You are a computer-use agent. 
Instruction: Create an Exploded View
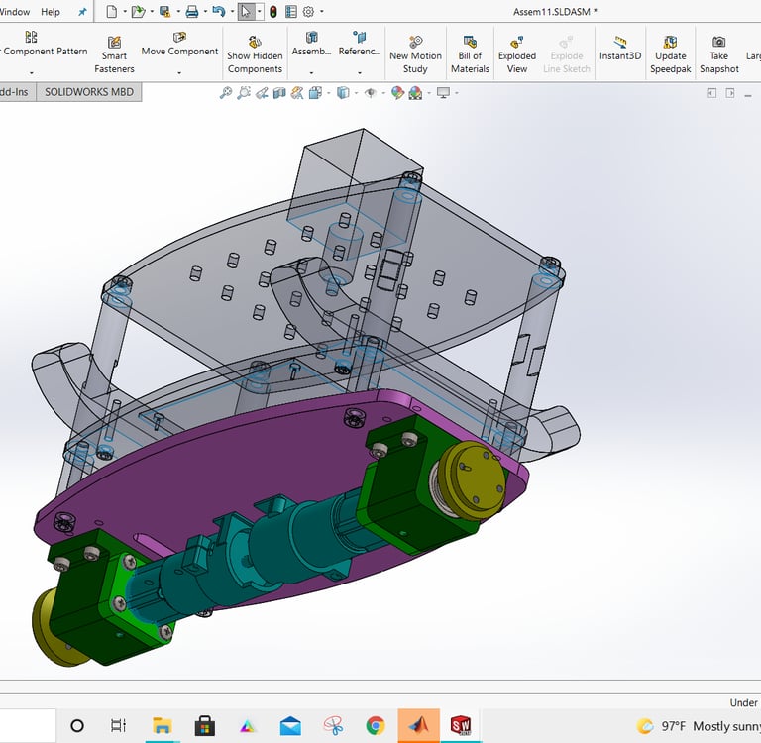pyautogui.click(x=517, y=54)
